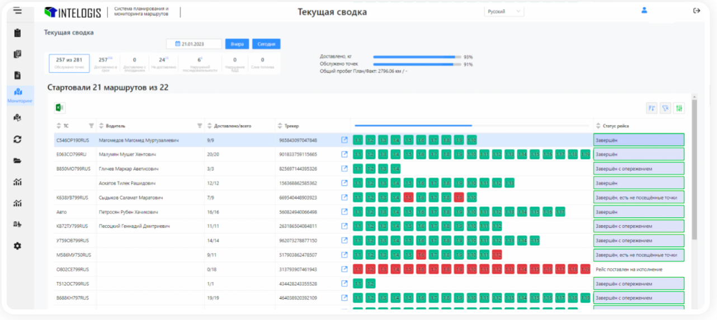Viewport: 717px width, 320px height.
Task: Select the 'Нарушений последовательности' stat card
Action: 199,63
